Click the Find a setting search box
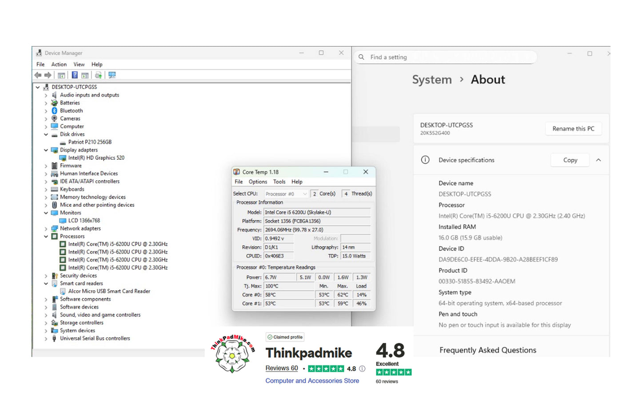The image size is (642, 403). coord(446,57)
